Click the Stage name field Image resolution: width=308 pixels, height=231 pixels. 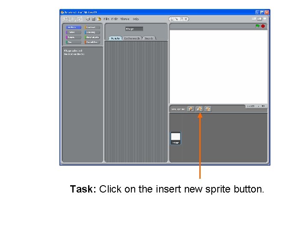134,29
